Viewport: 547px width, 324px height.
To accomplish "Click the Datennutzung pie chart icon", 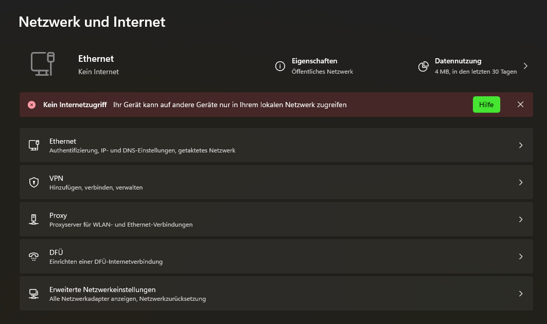I will (x=424, y=66).
